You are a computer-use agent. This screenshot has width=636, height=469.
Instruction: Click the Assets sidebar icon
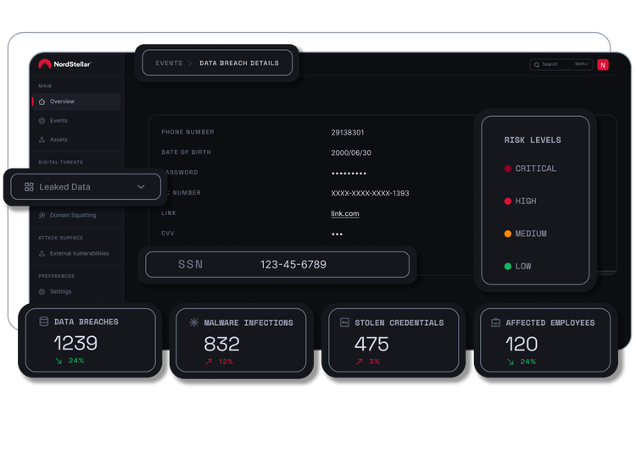42,140
